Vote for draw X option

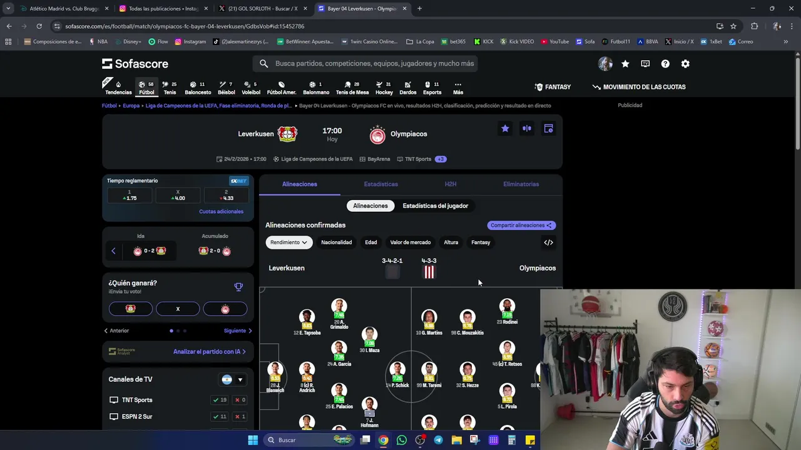pyautogui.click(x=178, y=309)
